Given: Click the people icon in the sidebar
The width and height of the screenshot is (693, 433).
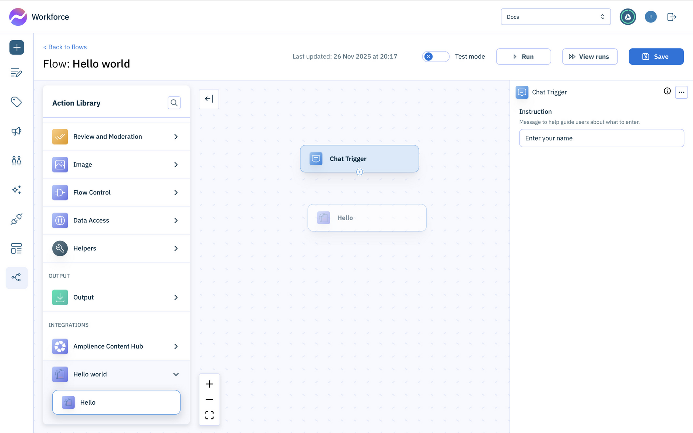Looking at the screenshot, I should pos(17,161).
